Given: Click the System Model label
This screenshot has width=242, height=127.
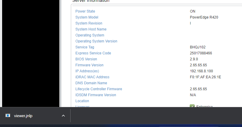Looking at the screenshot, I should point(87,17).
